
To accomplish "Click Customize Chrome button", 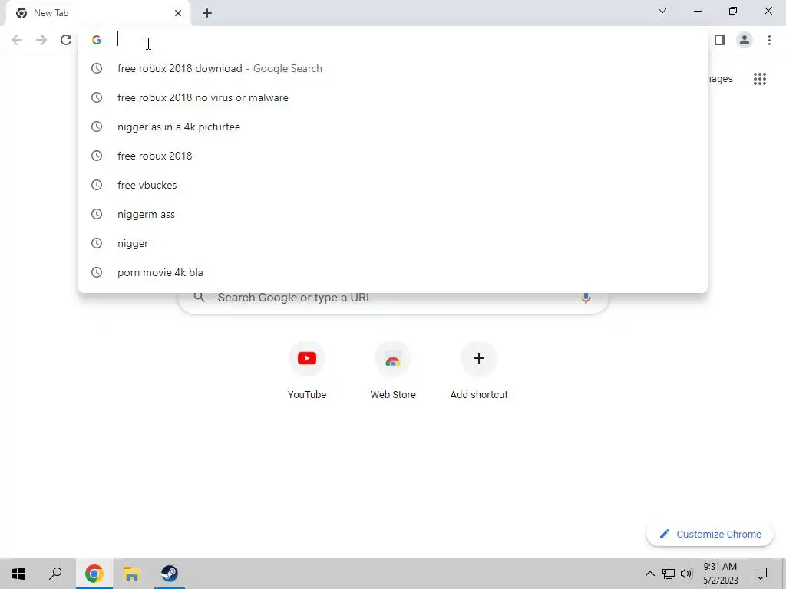I will tap(710, 535).
